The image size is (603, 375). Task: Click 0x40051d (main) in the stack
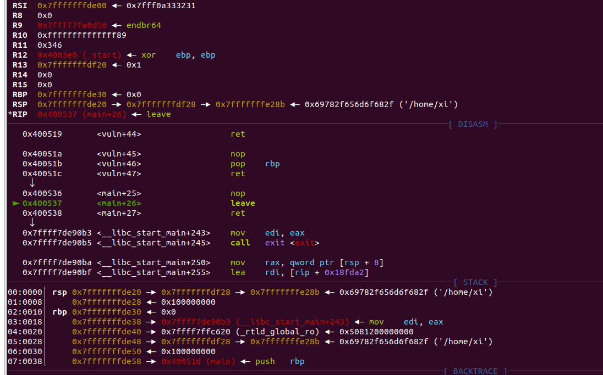(x=198, y=361)
